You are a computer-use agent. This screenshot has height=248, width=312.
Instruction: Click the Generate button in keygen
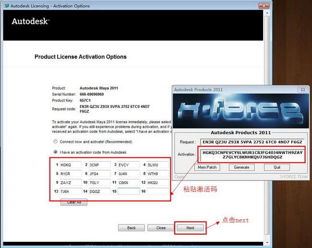click(x=241, y=167)
